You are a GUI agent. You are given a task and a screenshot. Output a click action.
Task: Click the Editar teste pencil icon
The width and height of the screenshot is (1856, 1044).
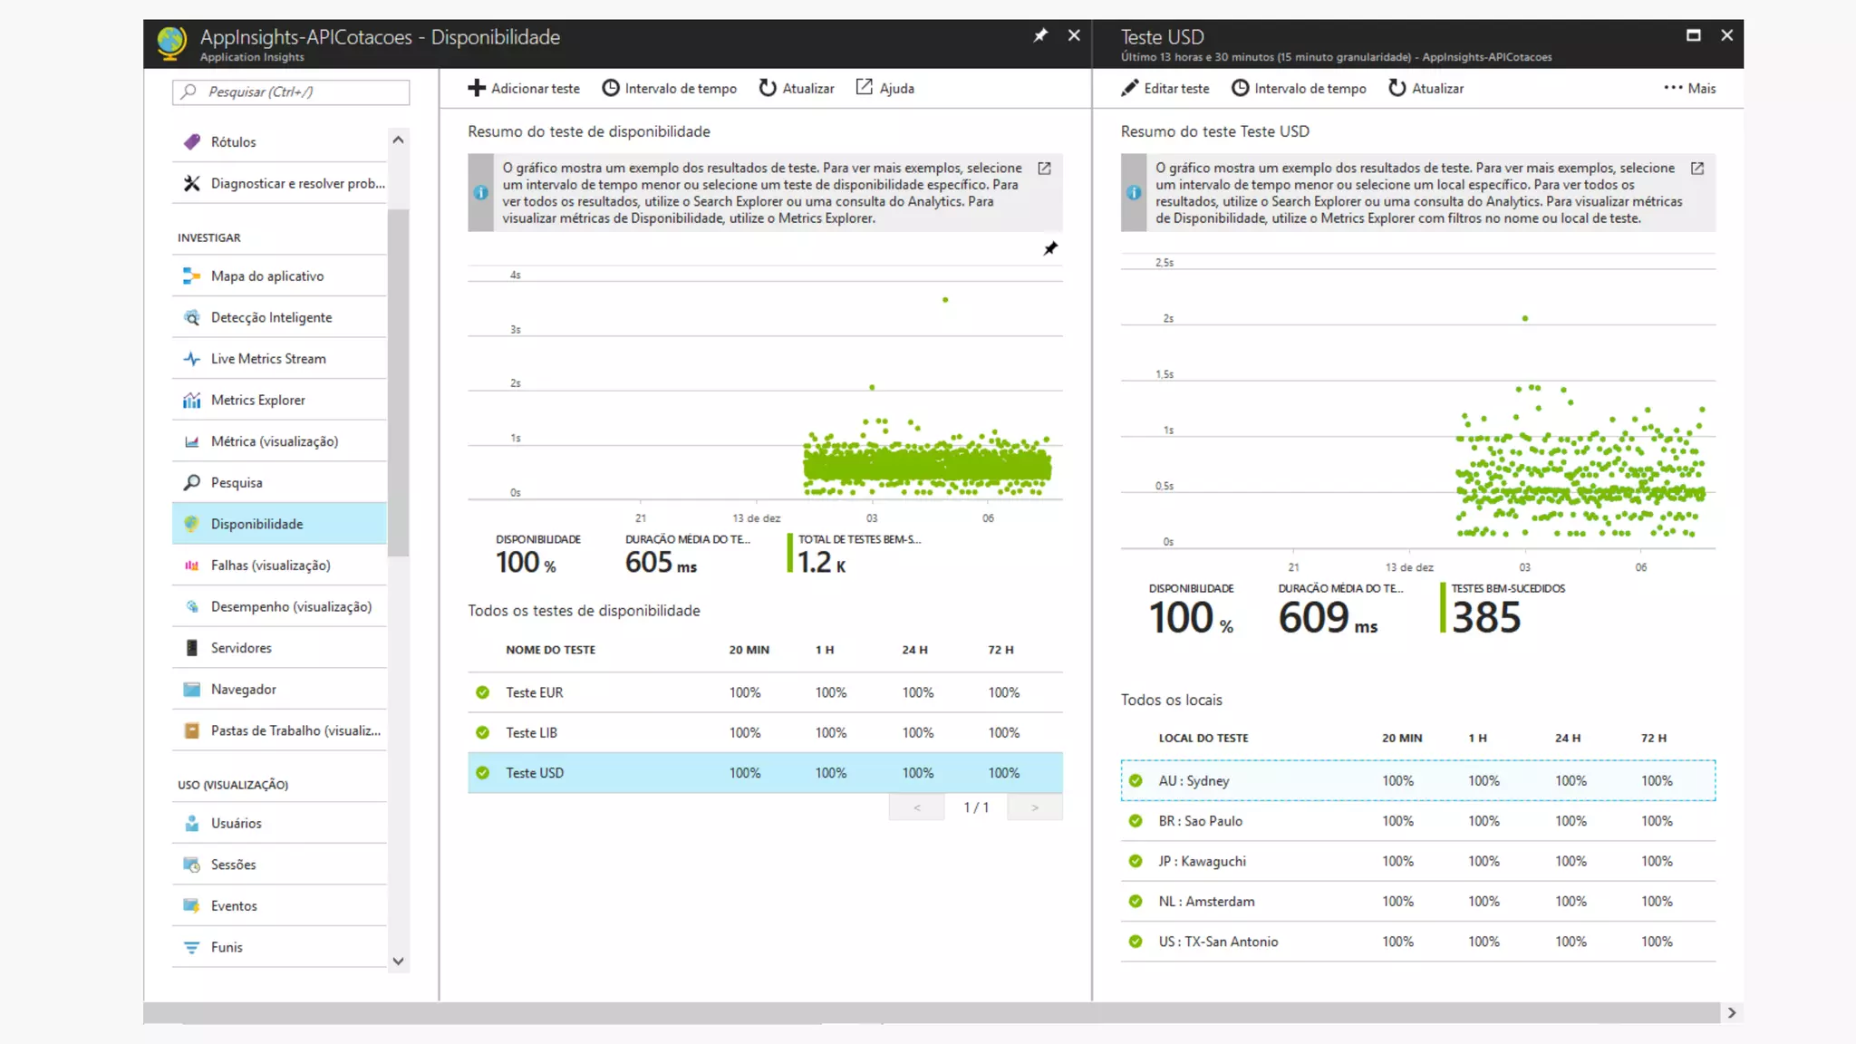tap(1129, 88)
